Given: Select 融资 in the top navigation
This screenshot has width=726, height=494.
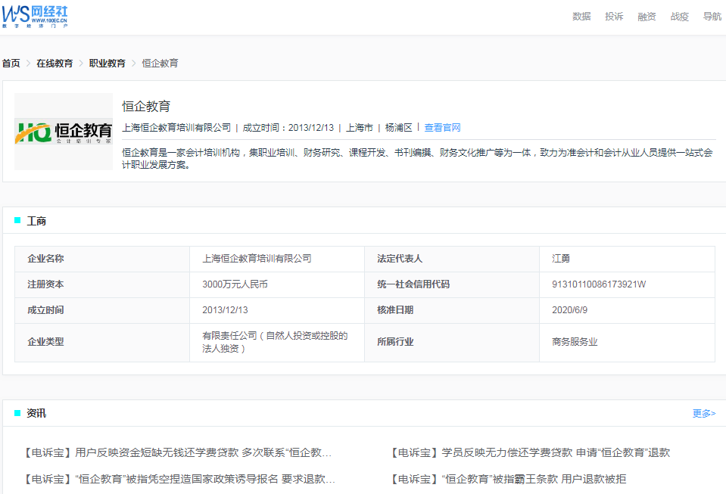Looking at the screenshot, I should pos(647,17).
